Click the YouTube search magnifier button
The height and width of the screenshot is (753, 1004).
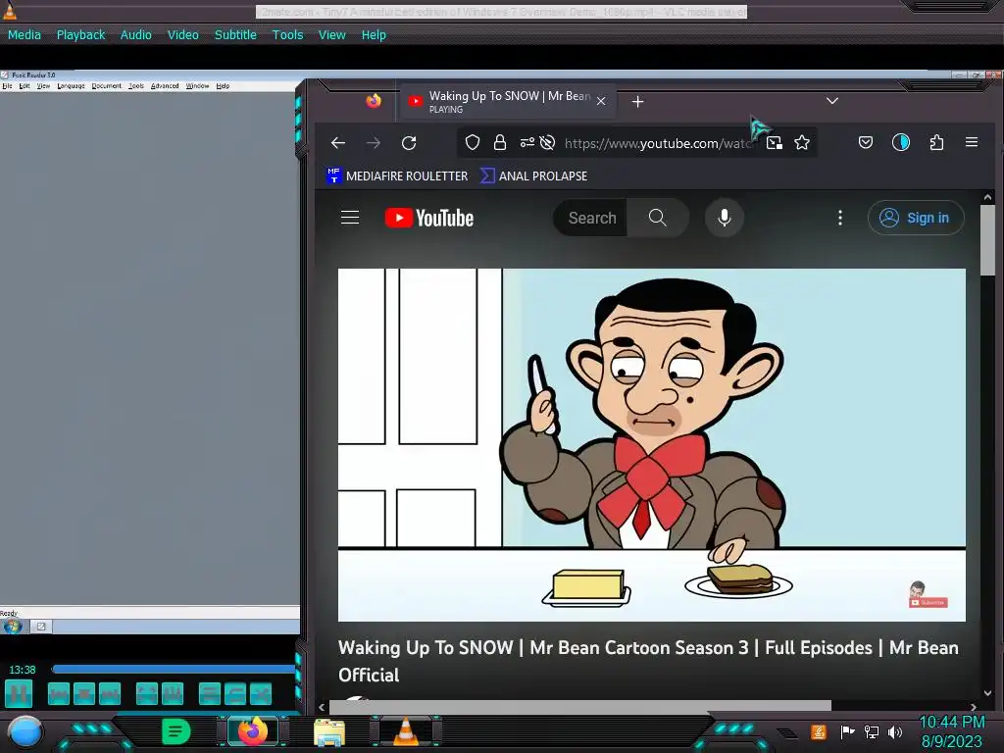pos(658,218)
